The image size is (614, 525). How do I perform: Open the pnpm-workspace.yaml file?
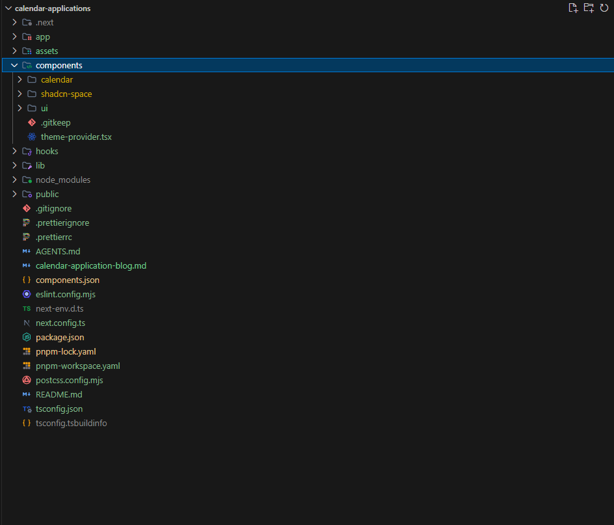(x=78, y=366)
